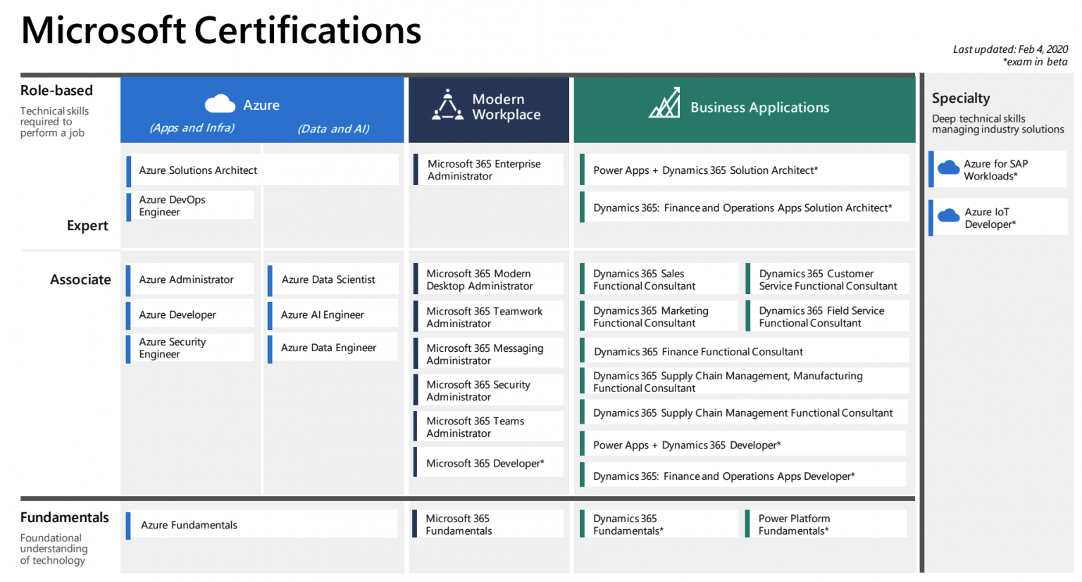Choose Dynamics 365 Marketing Functional Consultant
The height and width of the screenshot is (582, 1082).
tap(659, 317)
